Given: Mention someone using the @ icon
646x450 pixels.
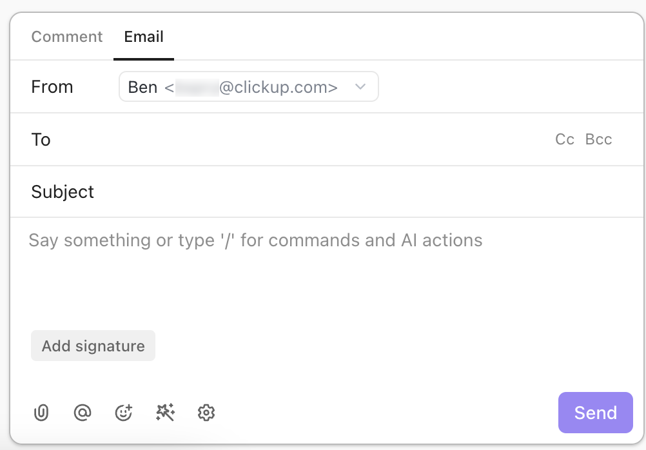Looking at the screenshot, I should coord(83,413).
